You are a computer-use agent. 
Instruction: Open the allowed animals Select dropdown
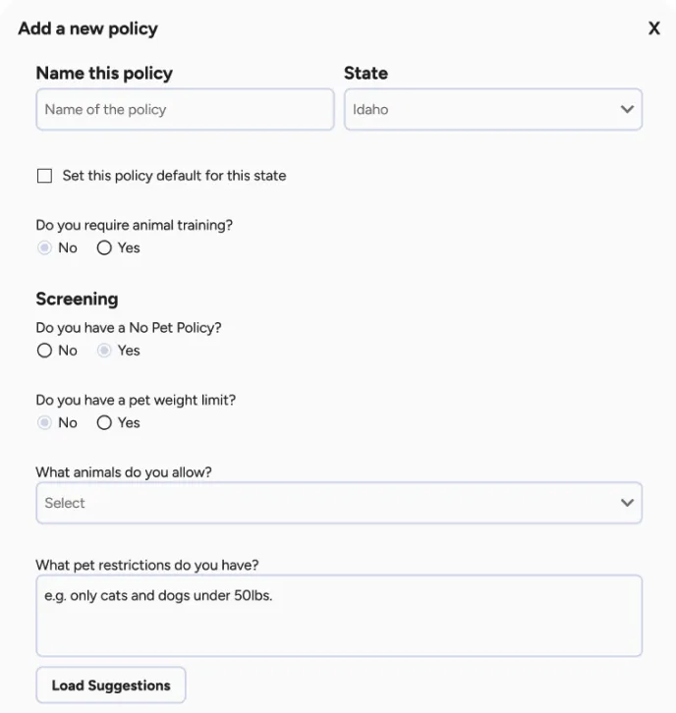(324, 503)
